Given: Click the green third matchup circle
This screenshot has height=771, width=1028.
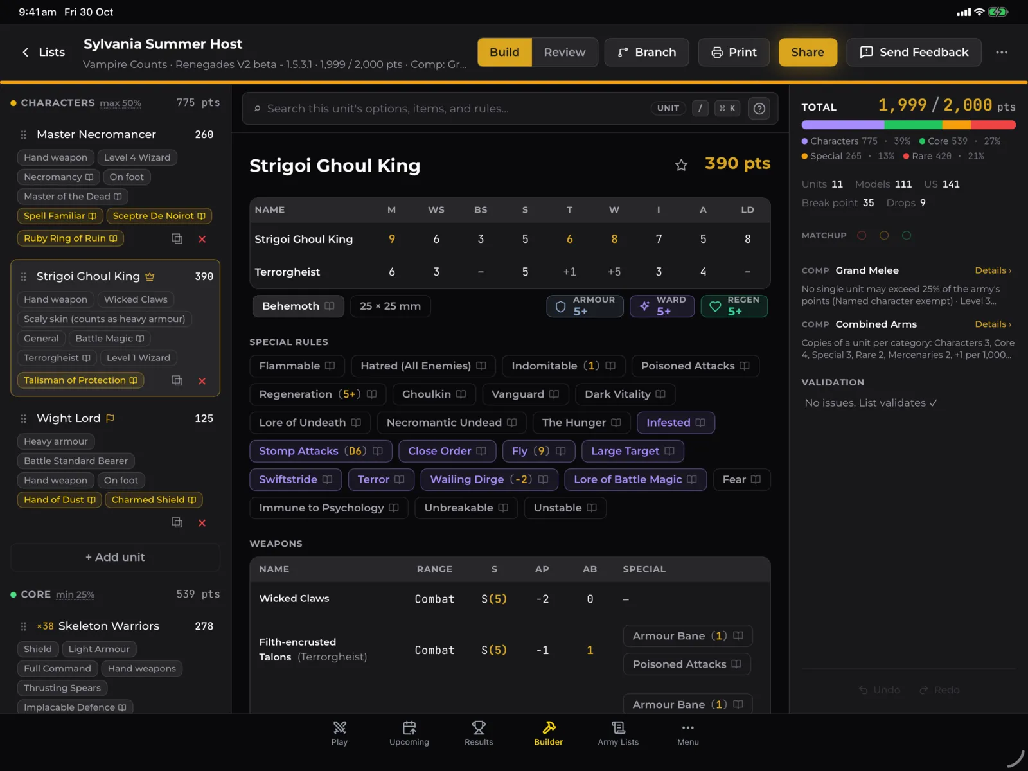Looking at the screenshot, I should click(x=907, y=236).
